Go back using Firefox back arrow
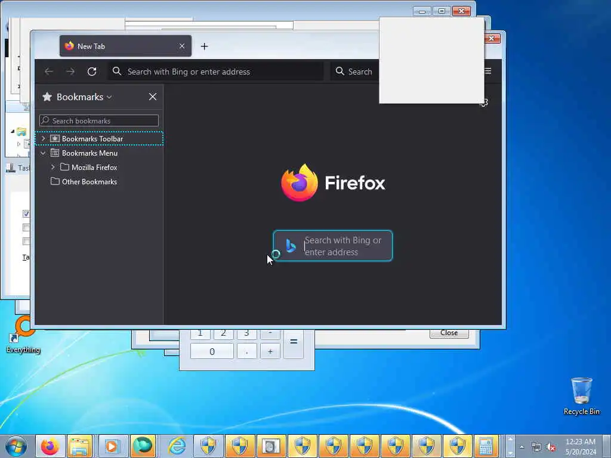This screenshot has width=611, height=458. tap(49, 72)
